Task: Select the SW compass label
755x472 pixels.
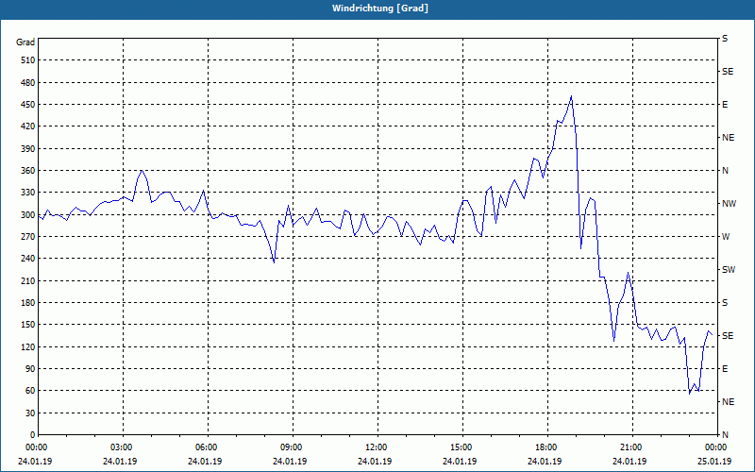Action: (729, 270)
